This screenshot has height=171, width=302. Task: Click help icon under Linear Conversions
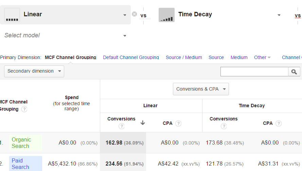tap(121, 126)
